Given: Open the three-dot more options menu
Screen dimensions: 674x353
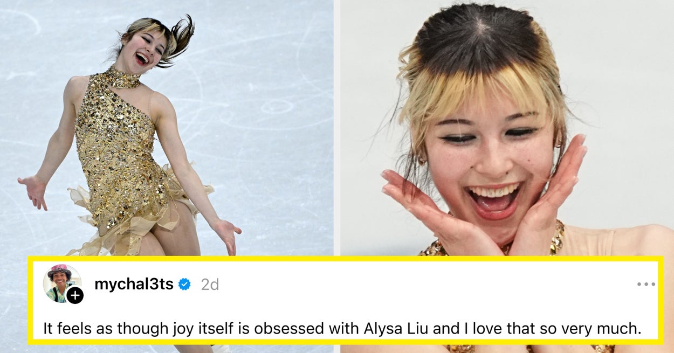Looking at the screenshot, I should tap(645, 284).
